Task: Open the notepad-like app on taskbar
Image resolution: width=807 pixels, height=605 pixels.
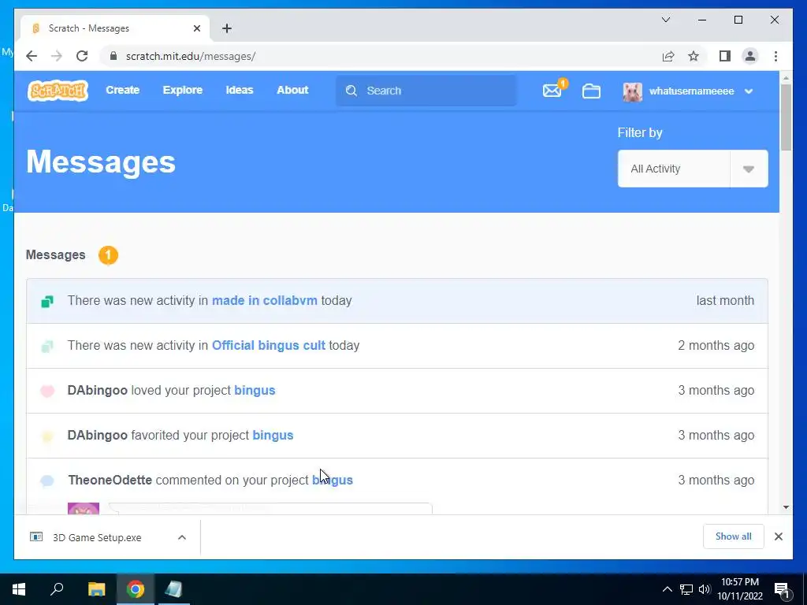Action: pyautogui.click(x=174, y=589)
